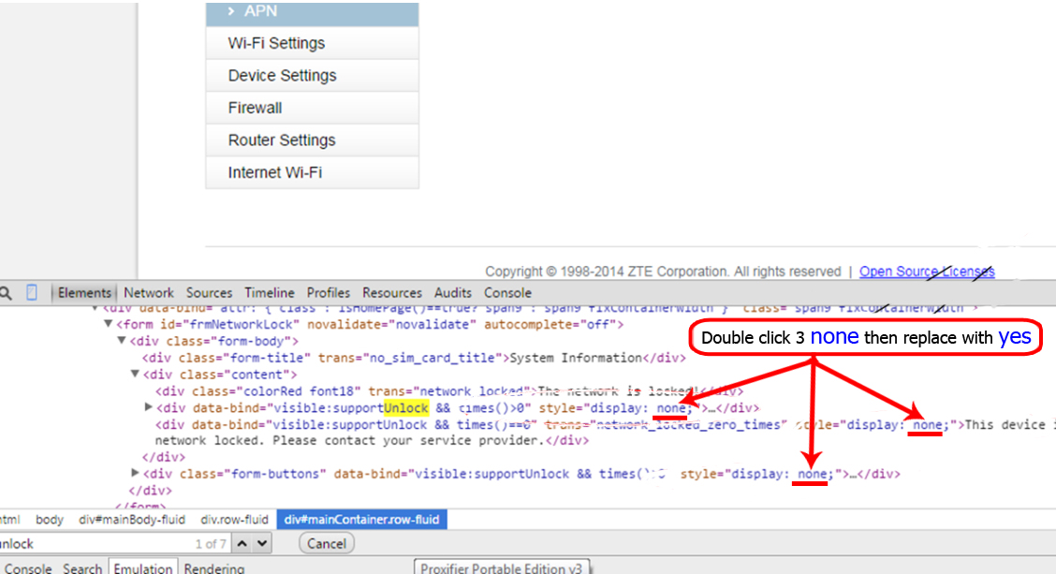
Task: Click none value on form-buttons div
Action: pyautogui.click(x=812, y=475)
